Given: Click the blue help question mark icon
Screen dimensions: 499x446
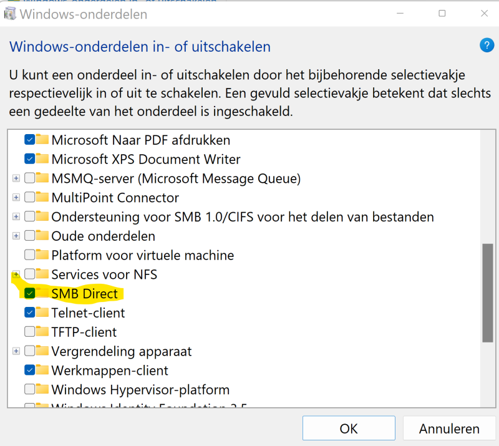Looking at the screenshot, I should click(487, 45).
